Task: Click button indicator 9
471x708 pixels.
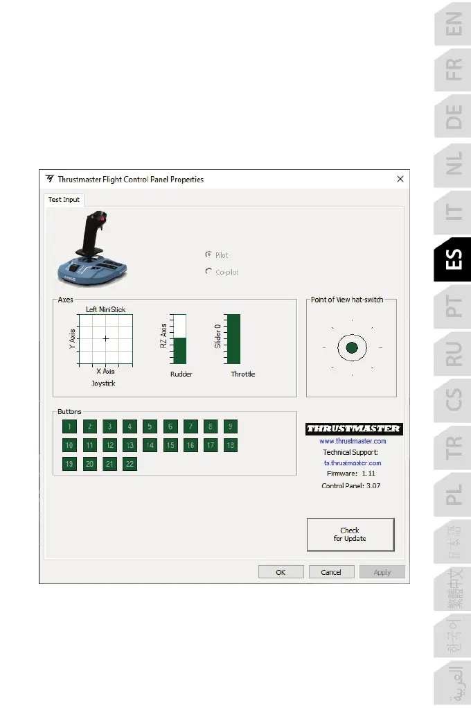Action: coord(231,426)
